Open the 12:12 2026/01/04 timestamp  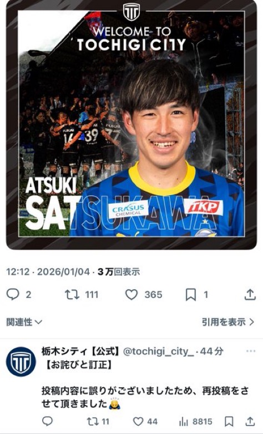[48, 272]
